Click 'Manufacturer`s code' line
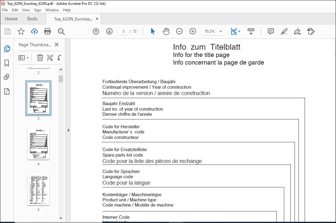Viewport: 336px width, 223px height. point(123,132)
